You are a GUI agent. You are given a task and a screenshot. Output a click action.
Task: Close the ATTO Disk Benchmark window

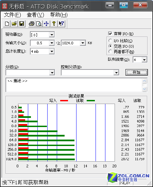tap(140, 5)
